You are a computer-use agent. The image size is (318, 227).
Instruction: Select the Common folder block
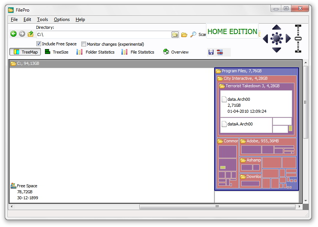(228, 163)
